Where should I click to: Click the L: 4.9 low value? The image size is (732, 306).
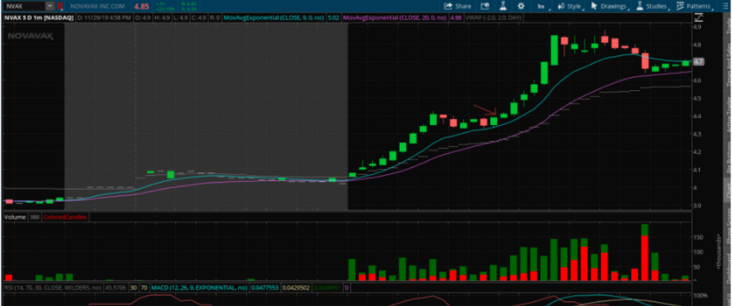(x=181, y=18)
